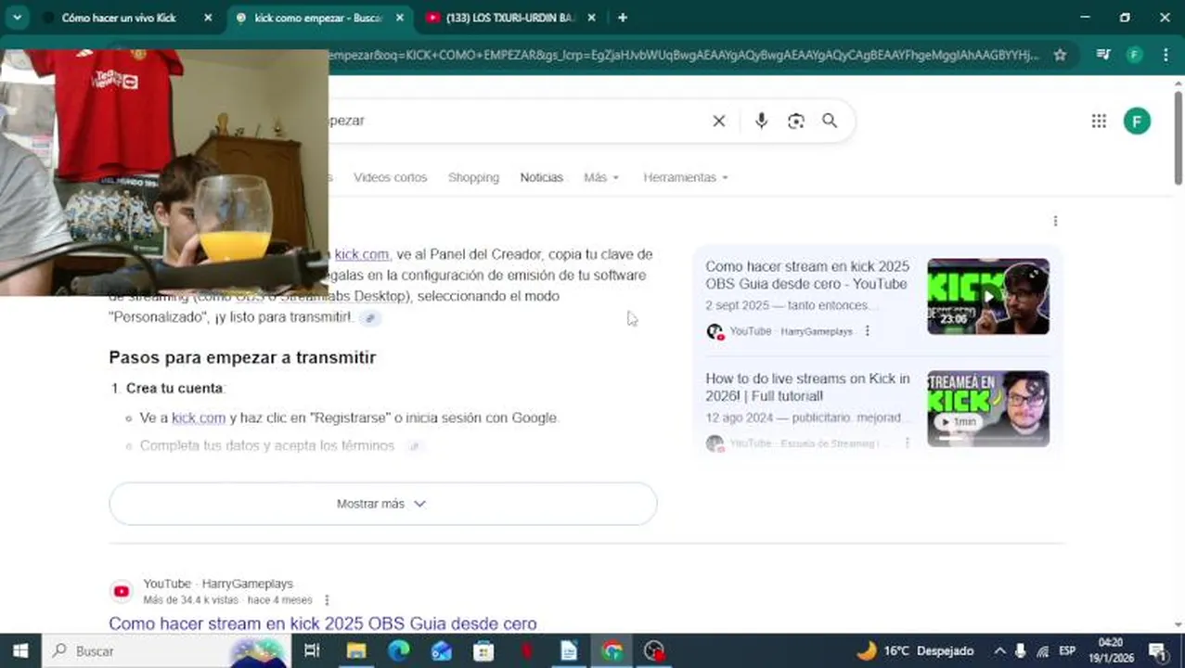Bookmark this page with the star icon
The width and height of the screenshot is (1185, 668).
coord(1060,55)
